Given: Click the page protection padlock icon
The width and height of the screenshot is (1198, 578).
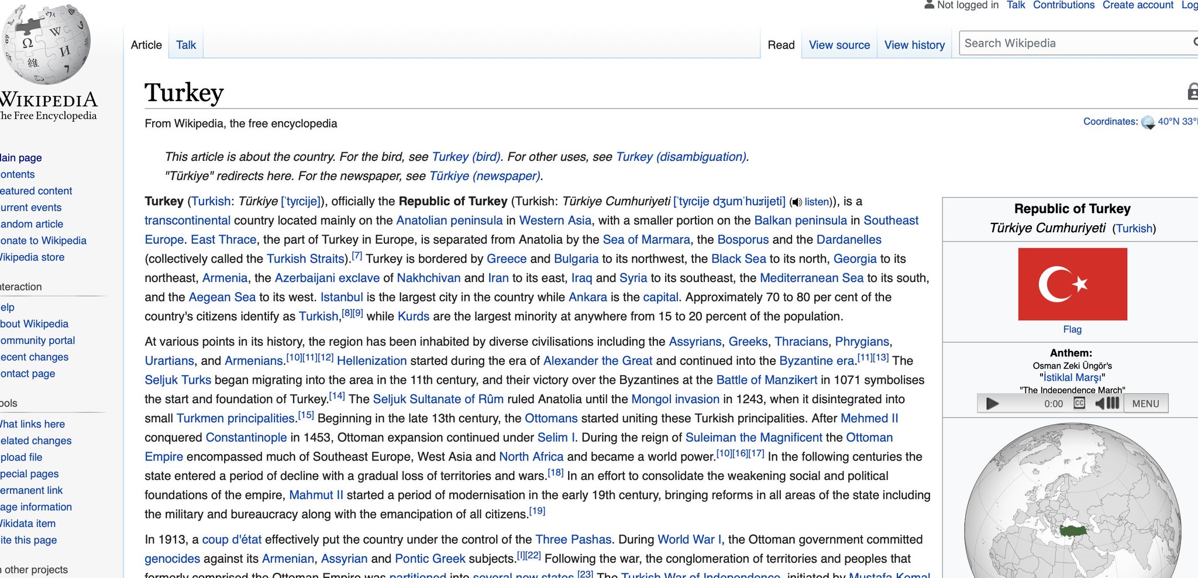Looking at the screenshot, I should pyautogui.click(x=1193, y=91).
